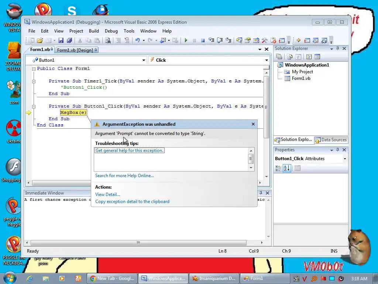
Task: Open the Help menu
Action: pos(167,31)
